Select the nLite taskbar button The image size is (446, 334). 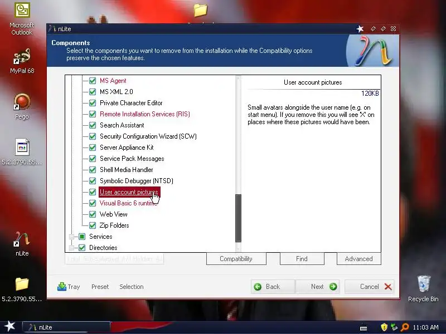pos(66,327)
